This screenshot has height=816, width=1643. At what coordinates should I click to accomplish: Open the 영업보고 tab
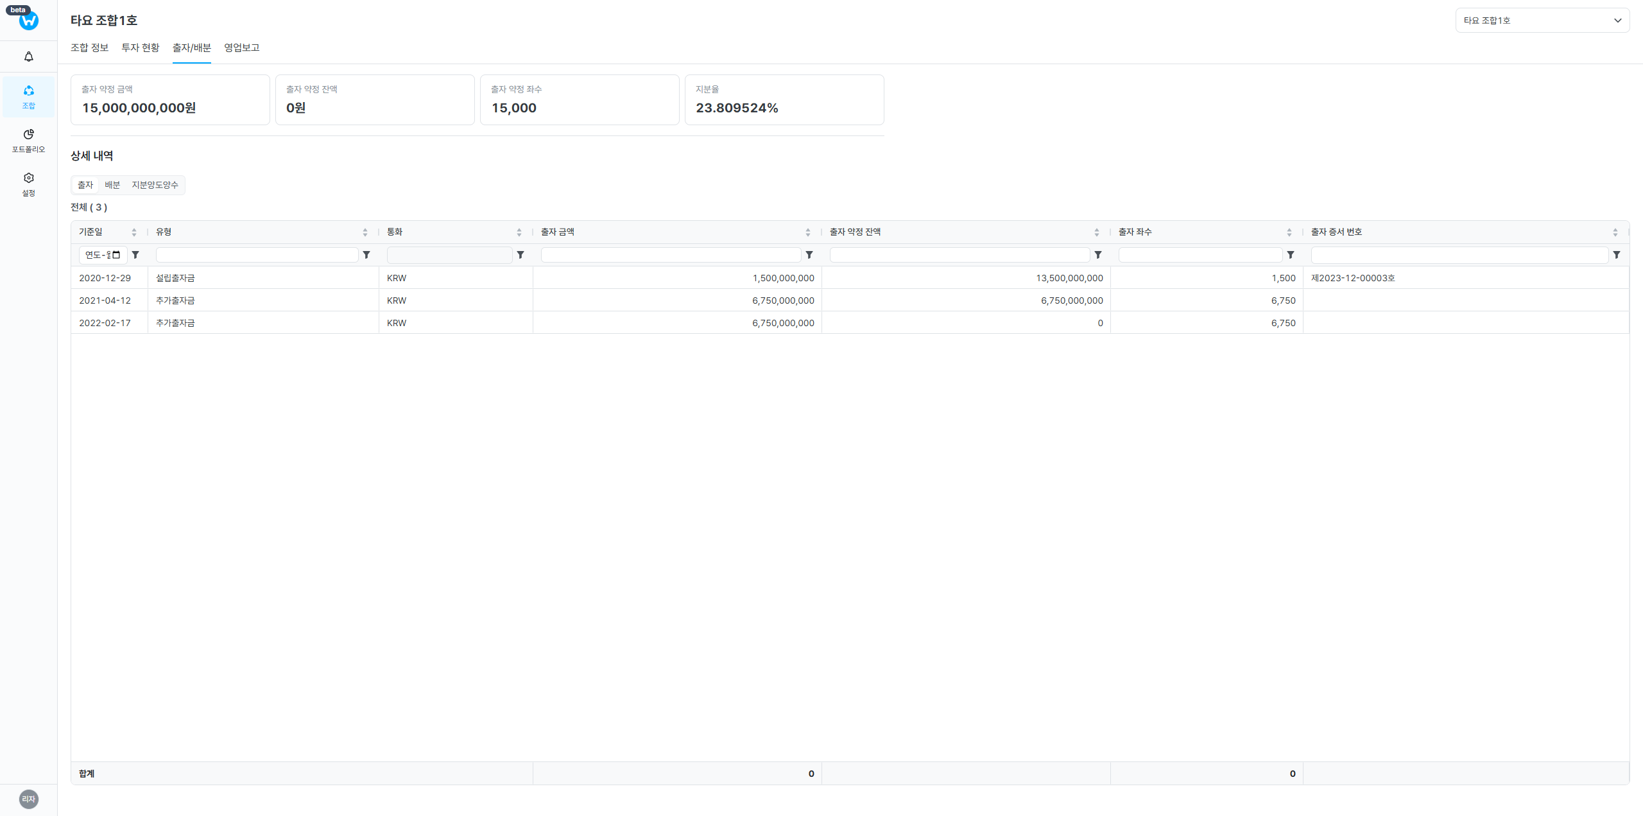click(x=241, y=48)
